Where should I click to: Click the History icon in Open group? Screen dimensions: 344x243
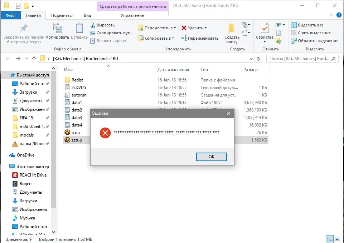[278, 41]
